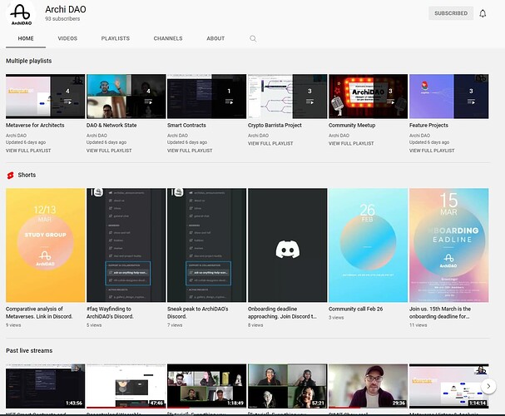Image resolution: width=505 pixels, height=416 pixels.
Task: Open the 26 Feb Community call short
Action: [368, 245]
